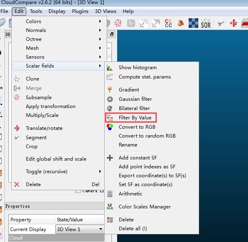Click the float/restore button of DB panel
Image resolution: width=248 pixels, height=242 pixels.
click(x=111, y=34)
